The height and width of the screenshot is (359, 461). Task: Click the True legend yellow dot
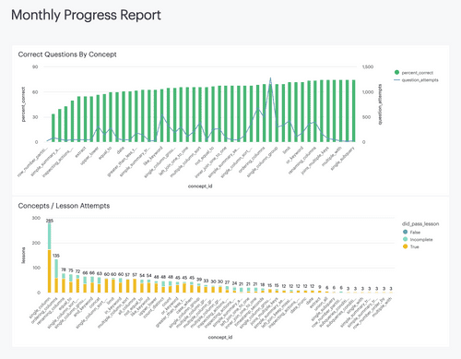click(x=405, y=246)
